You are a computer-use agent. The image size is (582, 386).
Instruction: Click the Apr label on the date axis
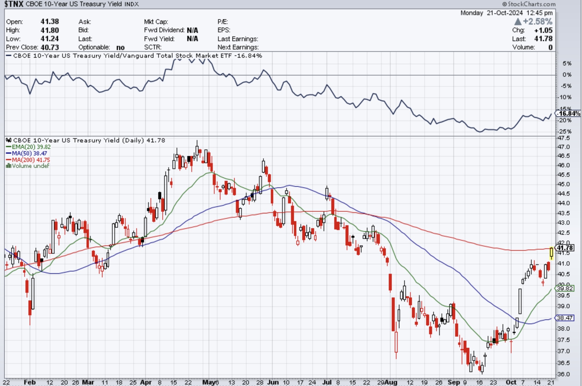coord(146,382)
